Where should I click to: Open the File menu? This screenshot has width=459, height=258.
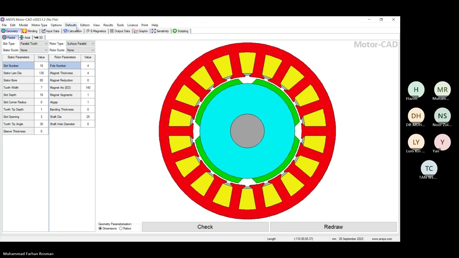[4, 25]
